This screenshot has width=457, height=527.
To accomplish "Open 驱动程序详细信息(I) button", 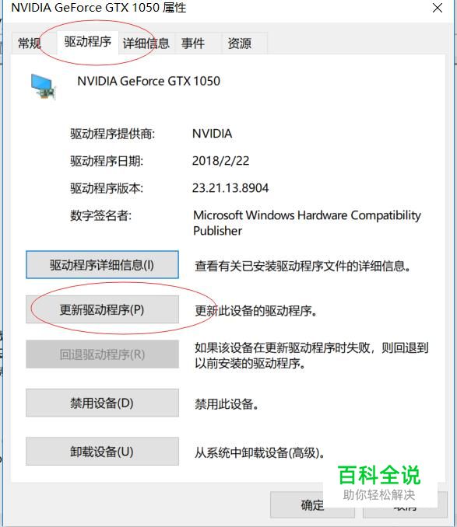I will pyautogui.click(x=102, y=265).
